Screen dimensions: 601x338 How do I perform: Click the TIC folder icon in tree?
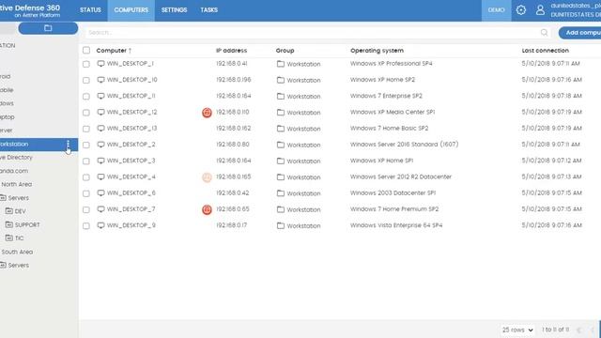(9, 238)
